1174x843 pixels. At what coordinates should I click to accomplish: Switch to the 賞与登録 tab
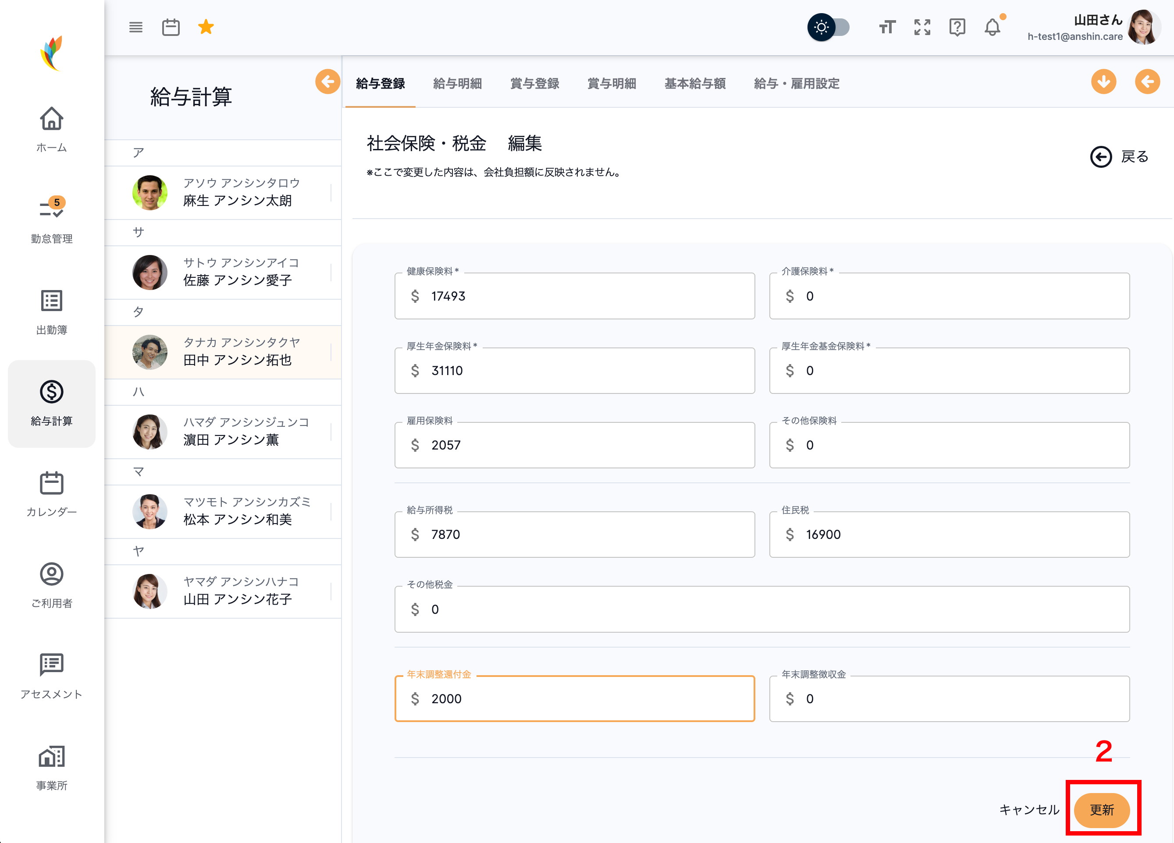coord(534,84)
